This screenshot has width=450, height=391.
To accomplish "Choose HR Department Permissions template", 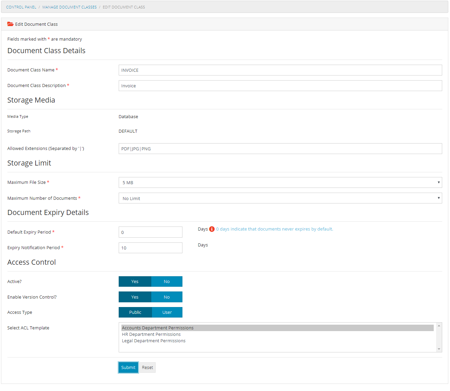I will tap(151, 334).
